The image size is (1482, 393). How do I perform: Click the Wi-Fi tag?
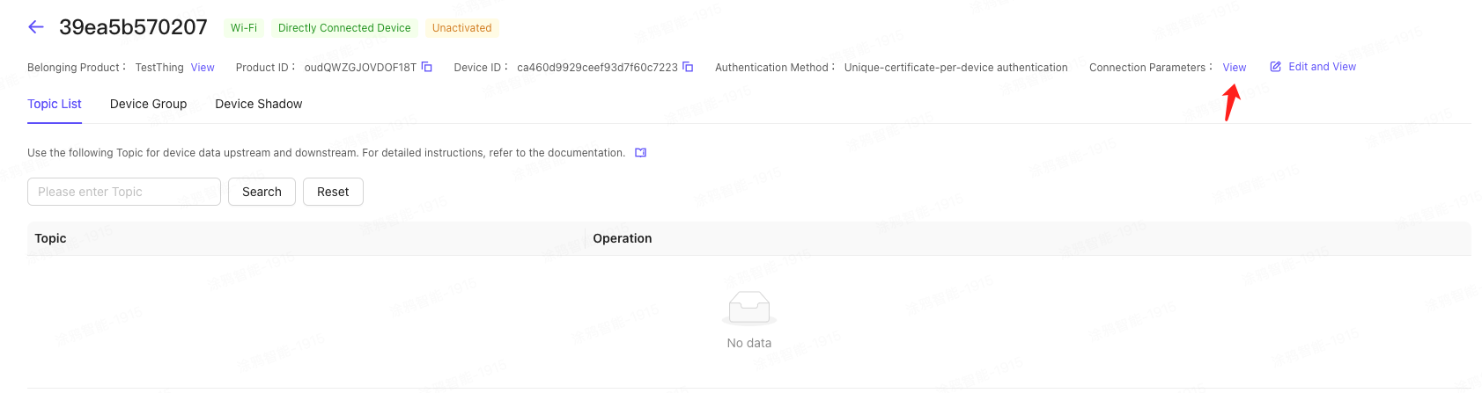click(244, 28)
